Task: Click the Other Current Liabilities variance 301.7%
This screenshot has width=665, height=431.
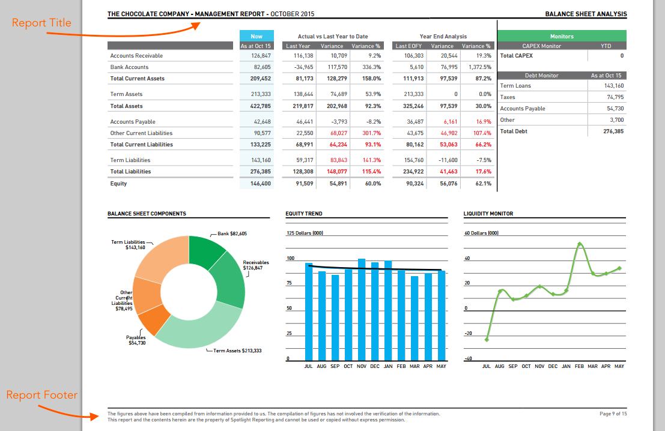Action: [371, 133]
